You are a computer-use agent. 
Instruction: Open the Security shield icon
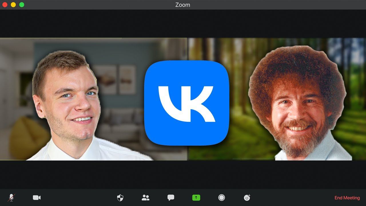tap(120, 198)
